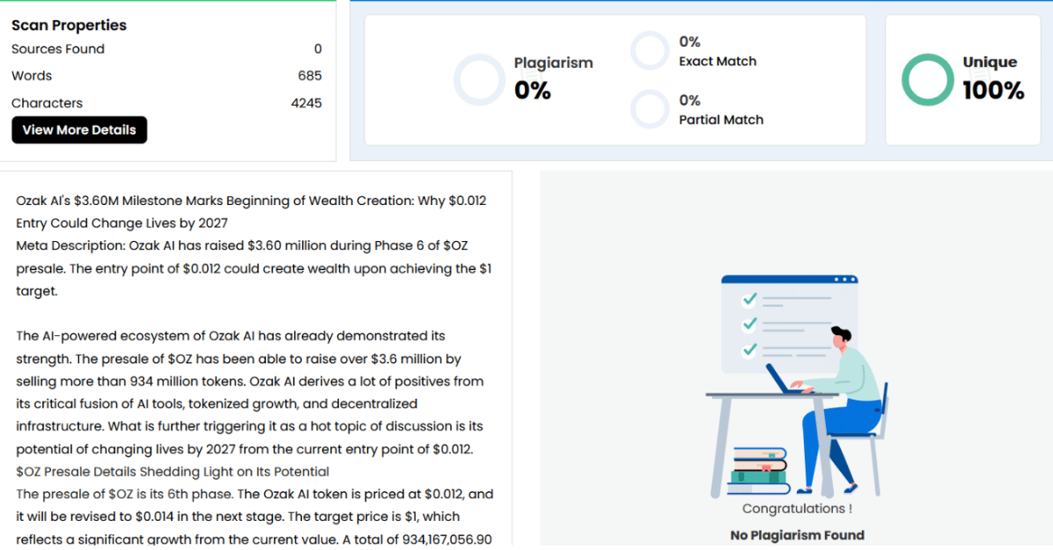Click the Characters count 4245
This screenshot has height=550, width=1053.
(306, 103)
